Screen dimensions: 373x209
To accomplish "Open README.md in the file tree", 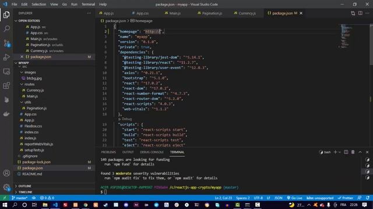I will (x=32, y=174).
